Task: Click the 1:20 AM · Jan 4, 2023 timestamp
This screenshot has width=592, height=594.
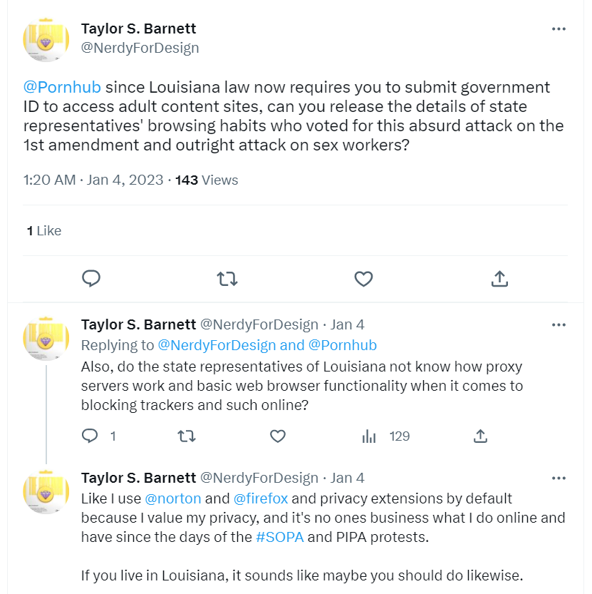Action: pos(93,180)
